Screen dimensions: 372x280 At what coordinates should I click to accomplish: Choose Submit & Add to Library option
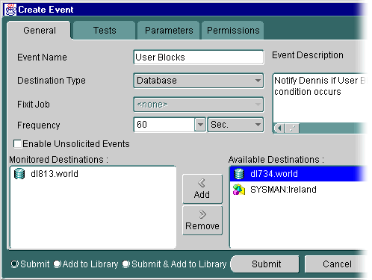126,264
